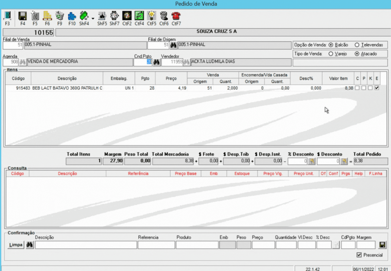Click the Cnd.Pgto input field

click(x=143, y=62)
